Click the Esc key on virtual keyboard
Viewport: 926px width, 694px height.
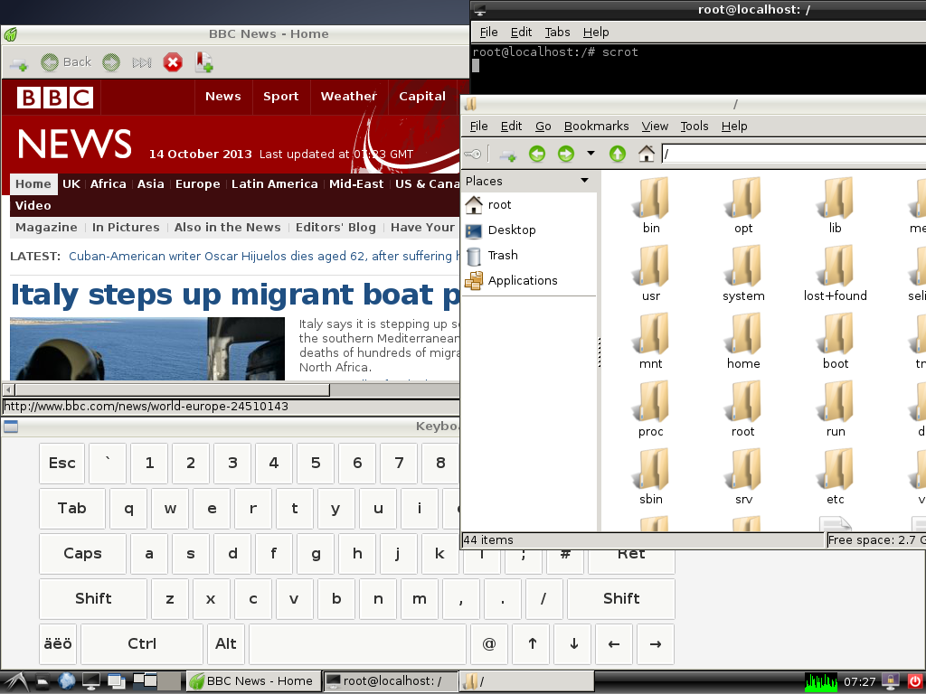coord(62,464)
